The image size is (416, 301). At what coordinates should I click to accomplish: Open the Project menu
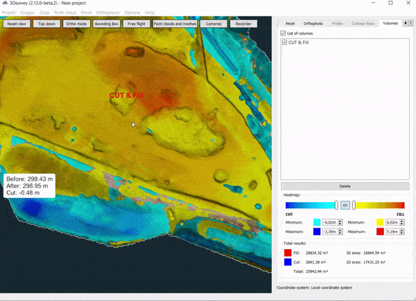tap(8, 12)
